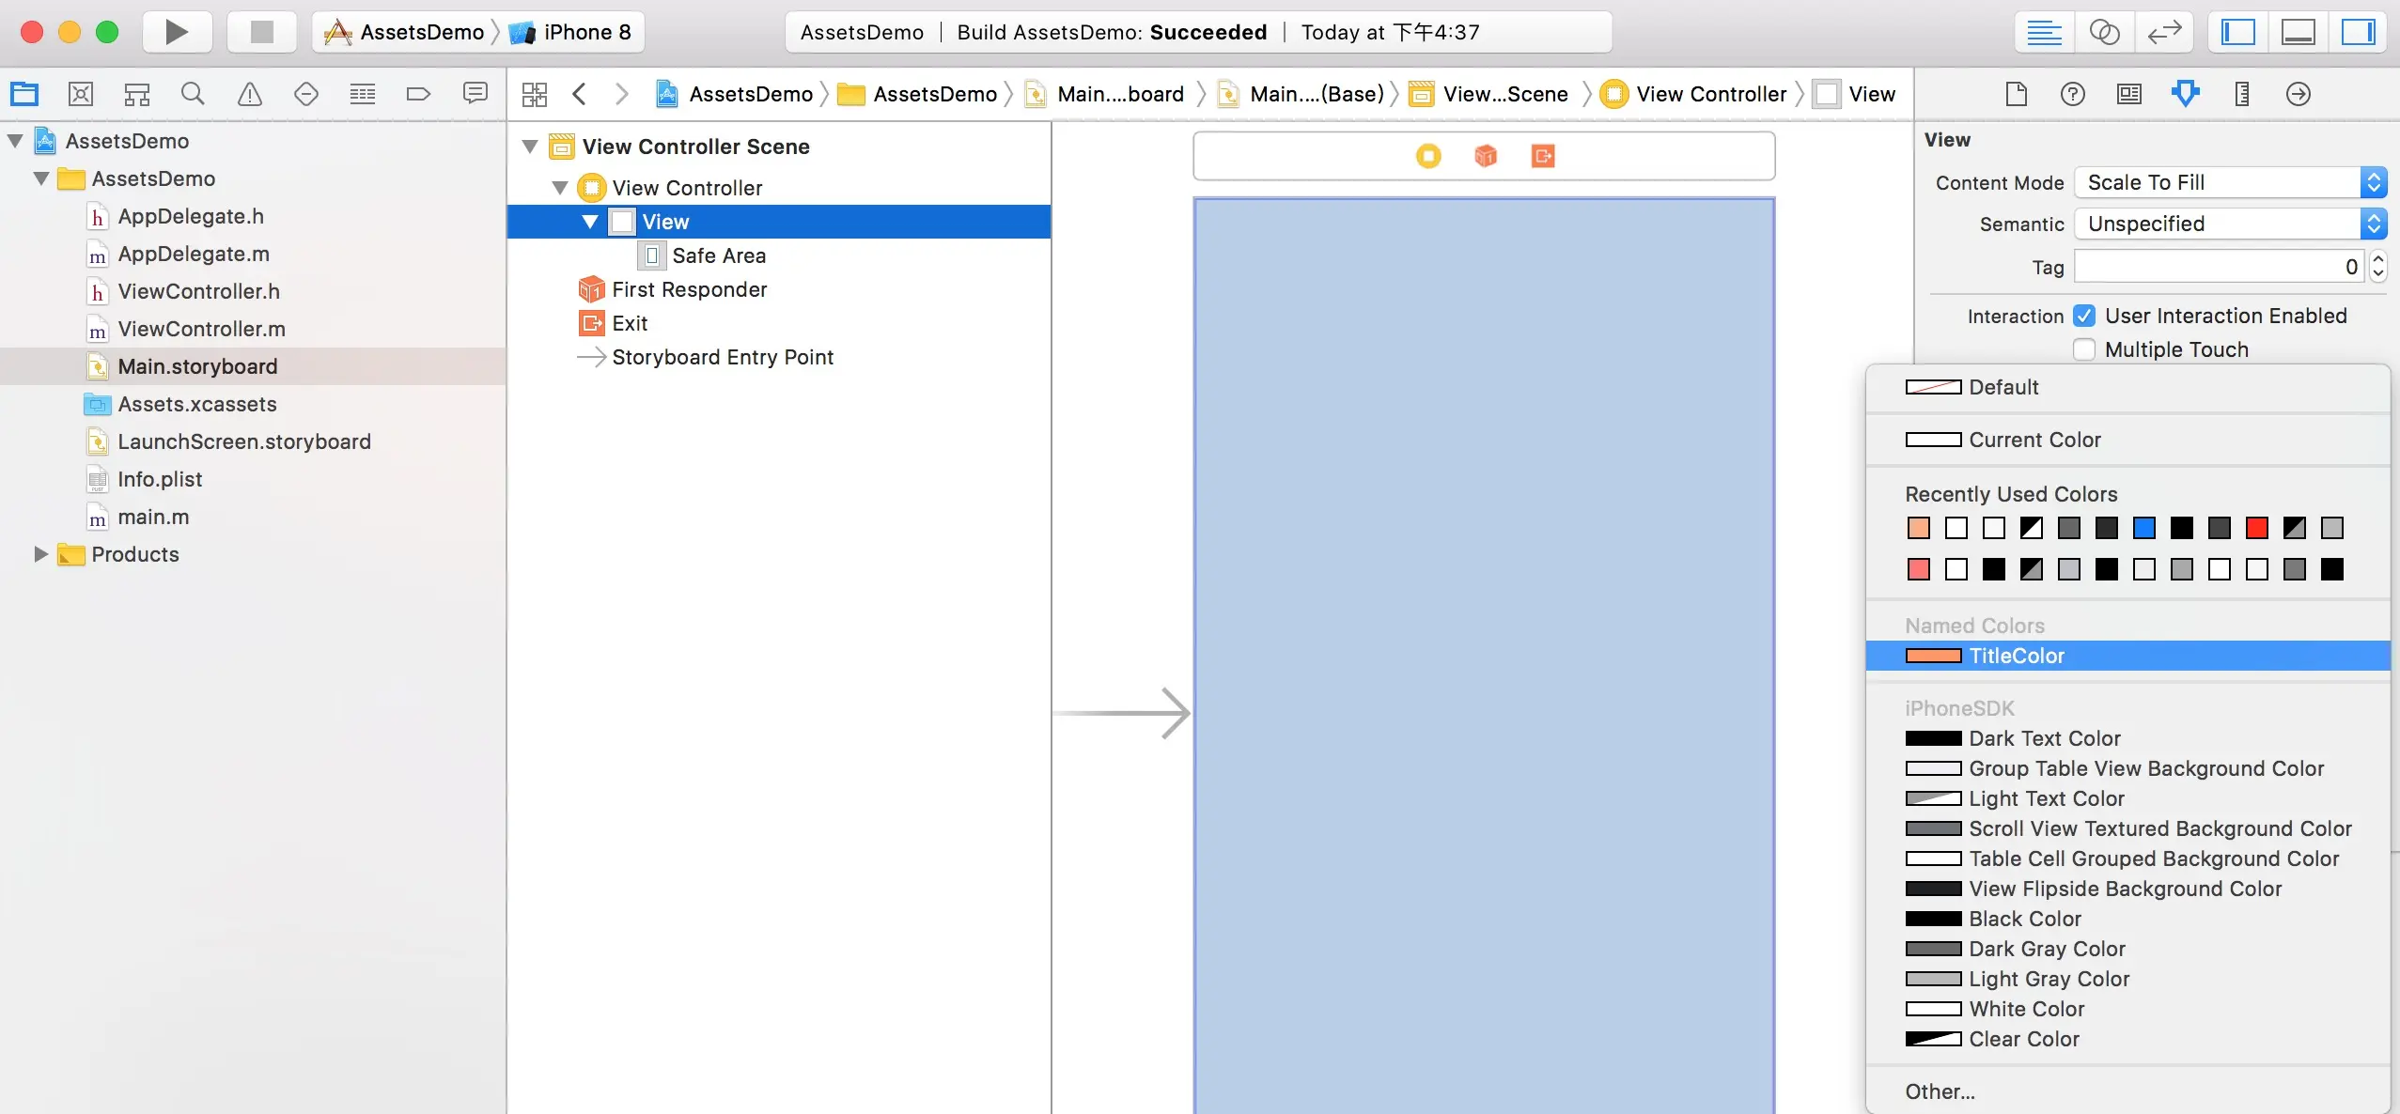Collapse the View Controller Scene

[530, 146]
